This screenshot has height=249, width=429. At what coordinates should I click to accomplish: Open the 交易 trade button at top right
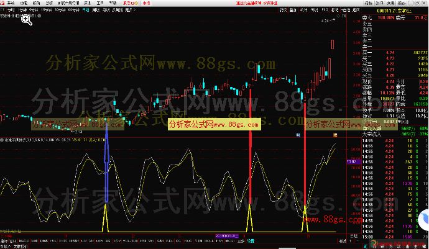pyautogui.click(x=390, y=3)
